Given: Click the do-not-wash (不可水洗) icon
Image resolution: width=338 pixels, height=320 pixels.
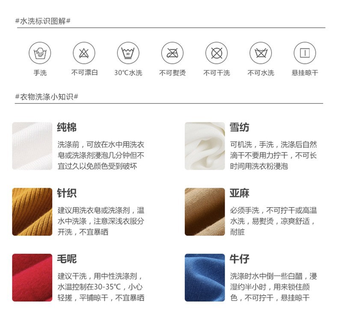Looking at the screenshot, I should pos(261,53).
